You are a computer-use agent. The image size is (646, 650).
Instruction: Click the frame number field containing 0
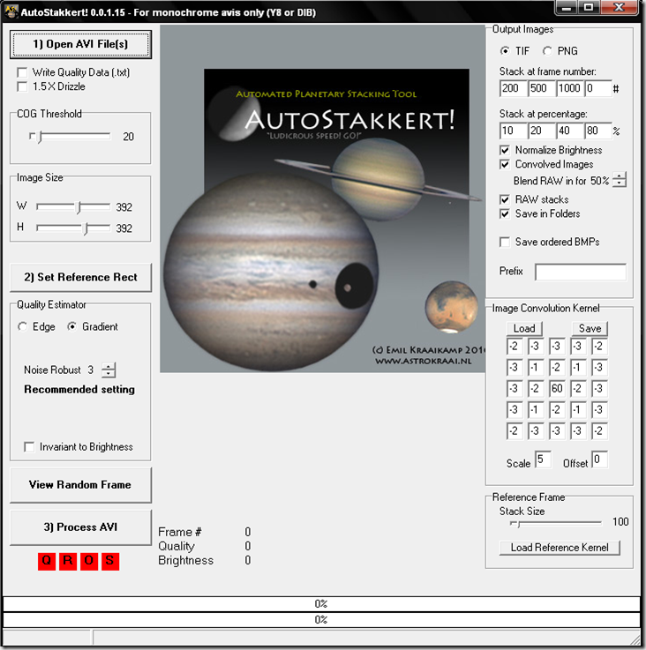(x=597, y=88)
